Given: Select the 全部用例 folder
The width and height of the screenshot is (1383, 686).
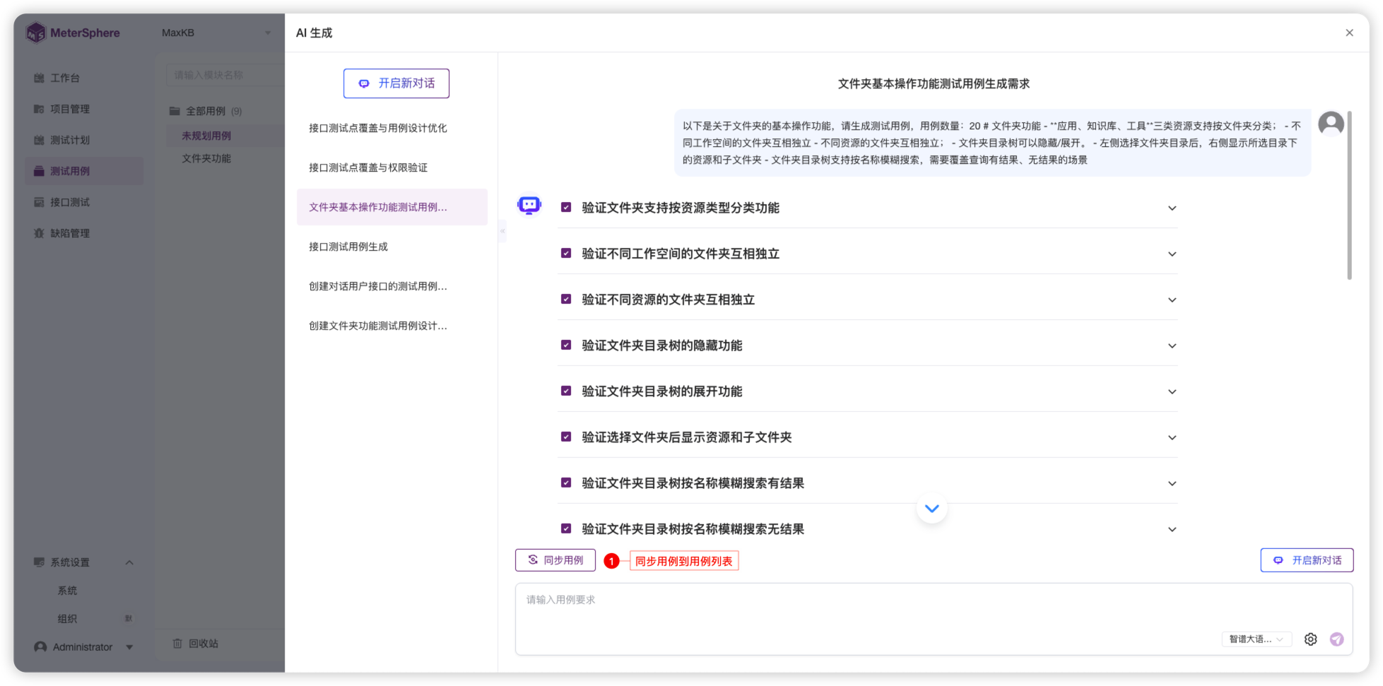Looking at the screenshot, I should pos(206,111).
